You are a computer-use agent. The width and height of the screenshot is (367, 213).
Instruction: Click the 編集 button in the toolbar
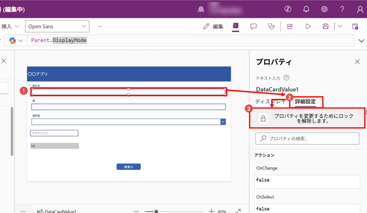(213, 26)
